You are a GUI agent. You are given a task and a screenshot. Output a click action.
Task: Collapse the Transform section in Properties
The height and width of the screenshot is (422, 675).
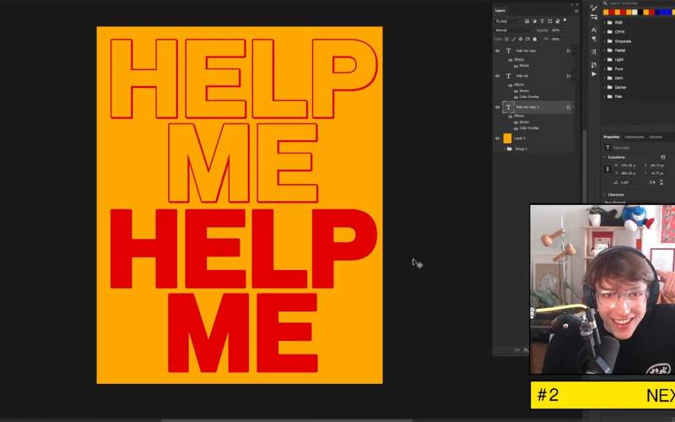pos(606,157)
